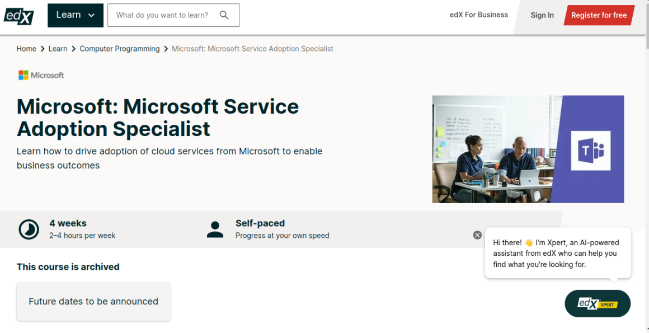Click the self-paced person icon

(x=215, y=229)
